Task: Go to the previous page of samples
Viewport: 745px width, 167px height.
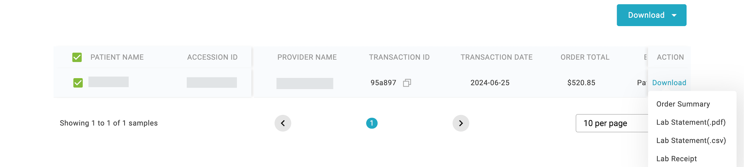Action: coord(283,123)
